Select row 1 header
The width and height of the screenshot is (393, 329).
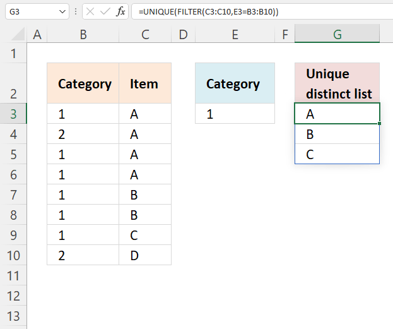pyautogui.click(x=13, y=53)
